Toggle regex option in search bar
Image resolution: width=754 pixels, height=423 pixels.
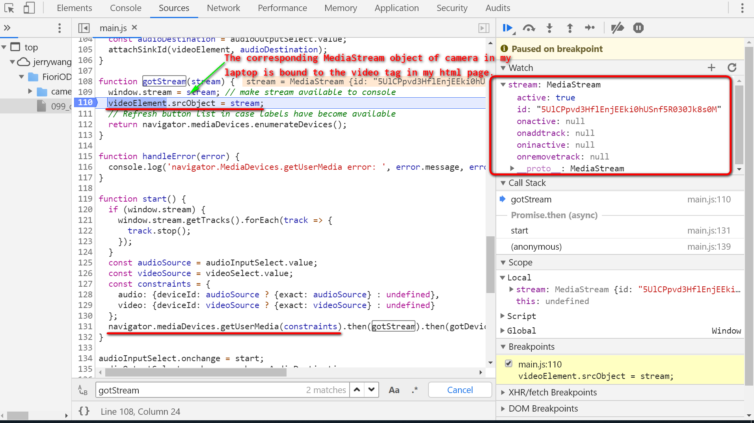pos(415,390)
